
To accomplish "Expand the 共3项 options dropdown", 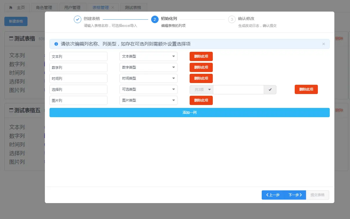I will click(x=201, y=89).
